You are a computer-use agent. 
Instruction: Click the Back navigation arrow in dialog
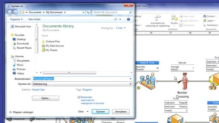10,12
